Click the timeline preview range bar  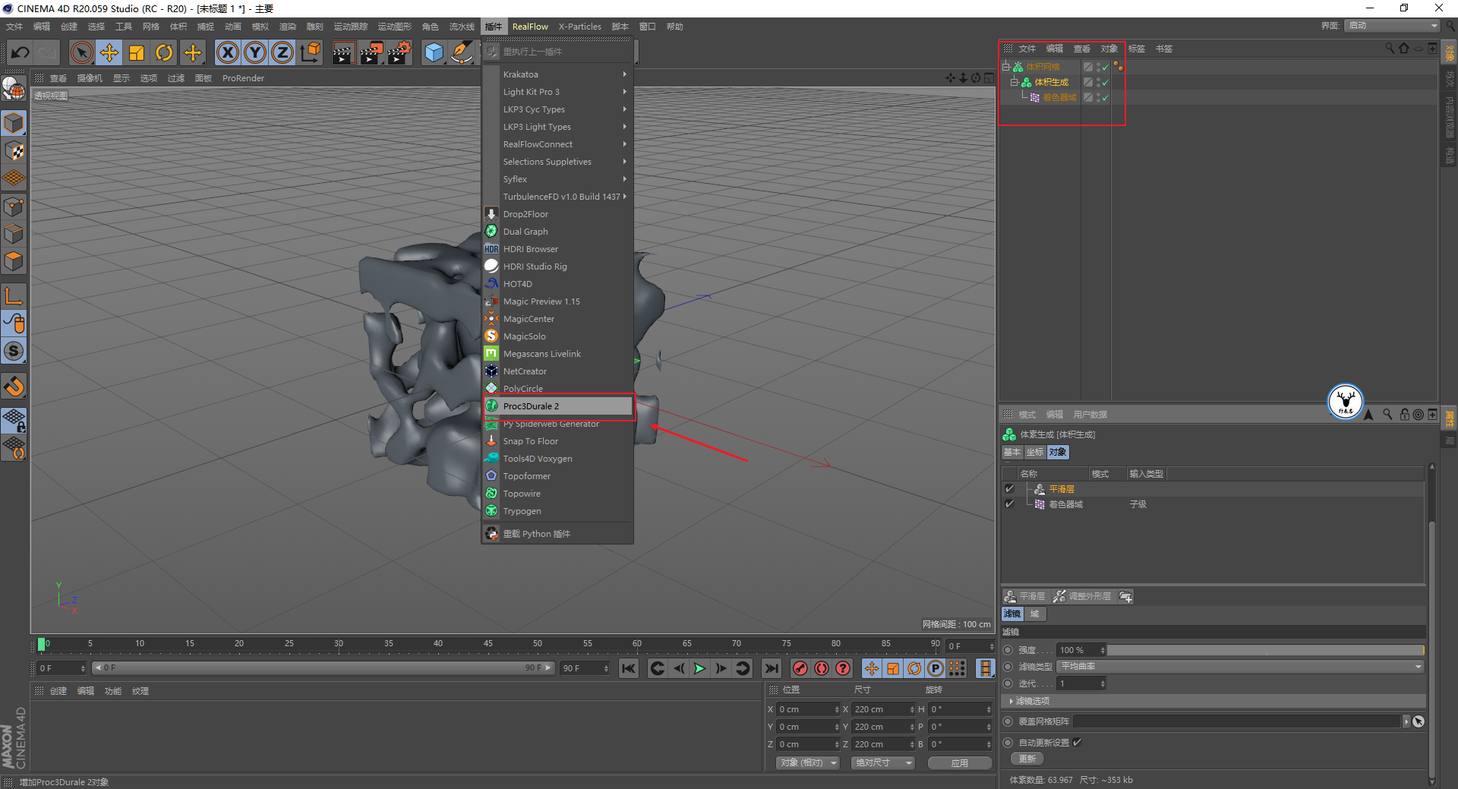point(323,668)
